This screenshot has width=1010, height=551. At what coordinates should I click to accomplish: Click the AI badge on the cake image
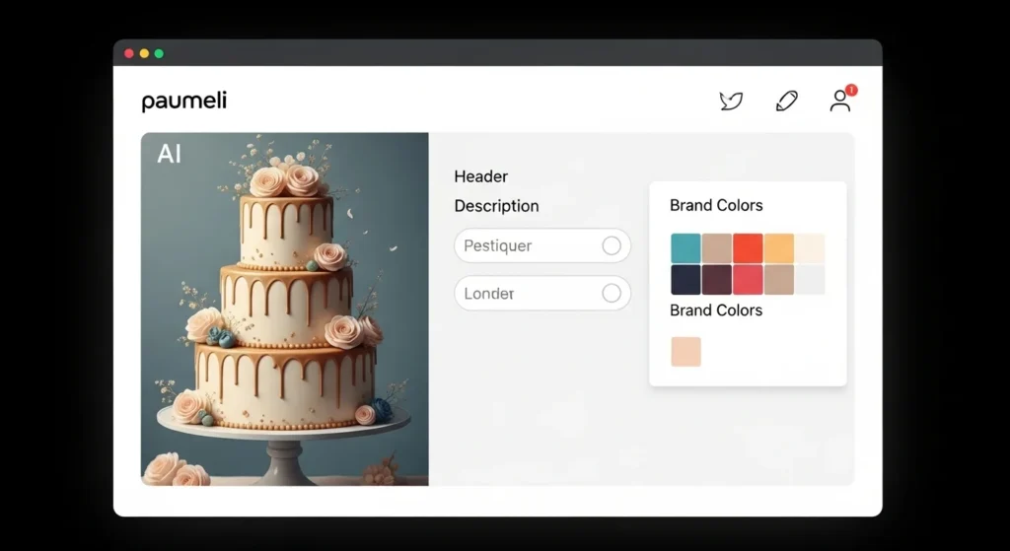click(x=169, y=155)
